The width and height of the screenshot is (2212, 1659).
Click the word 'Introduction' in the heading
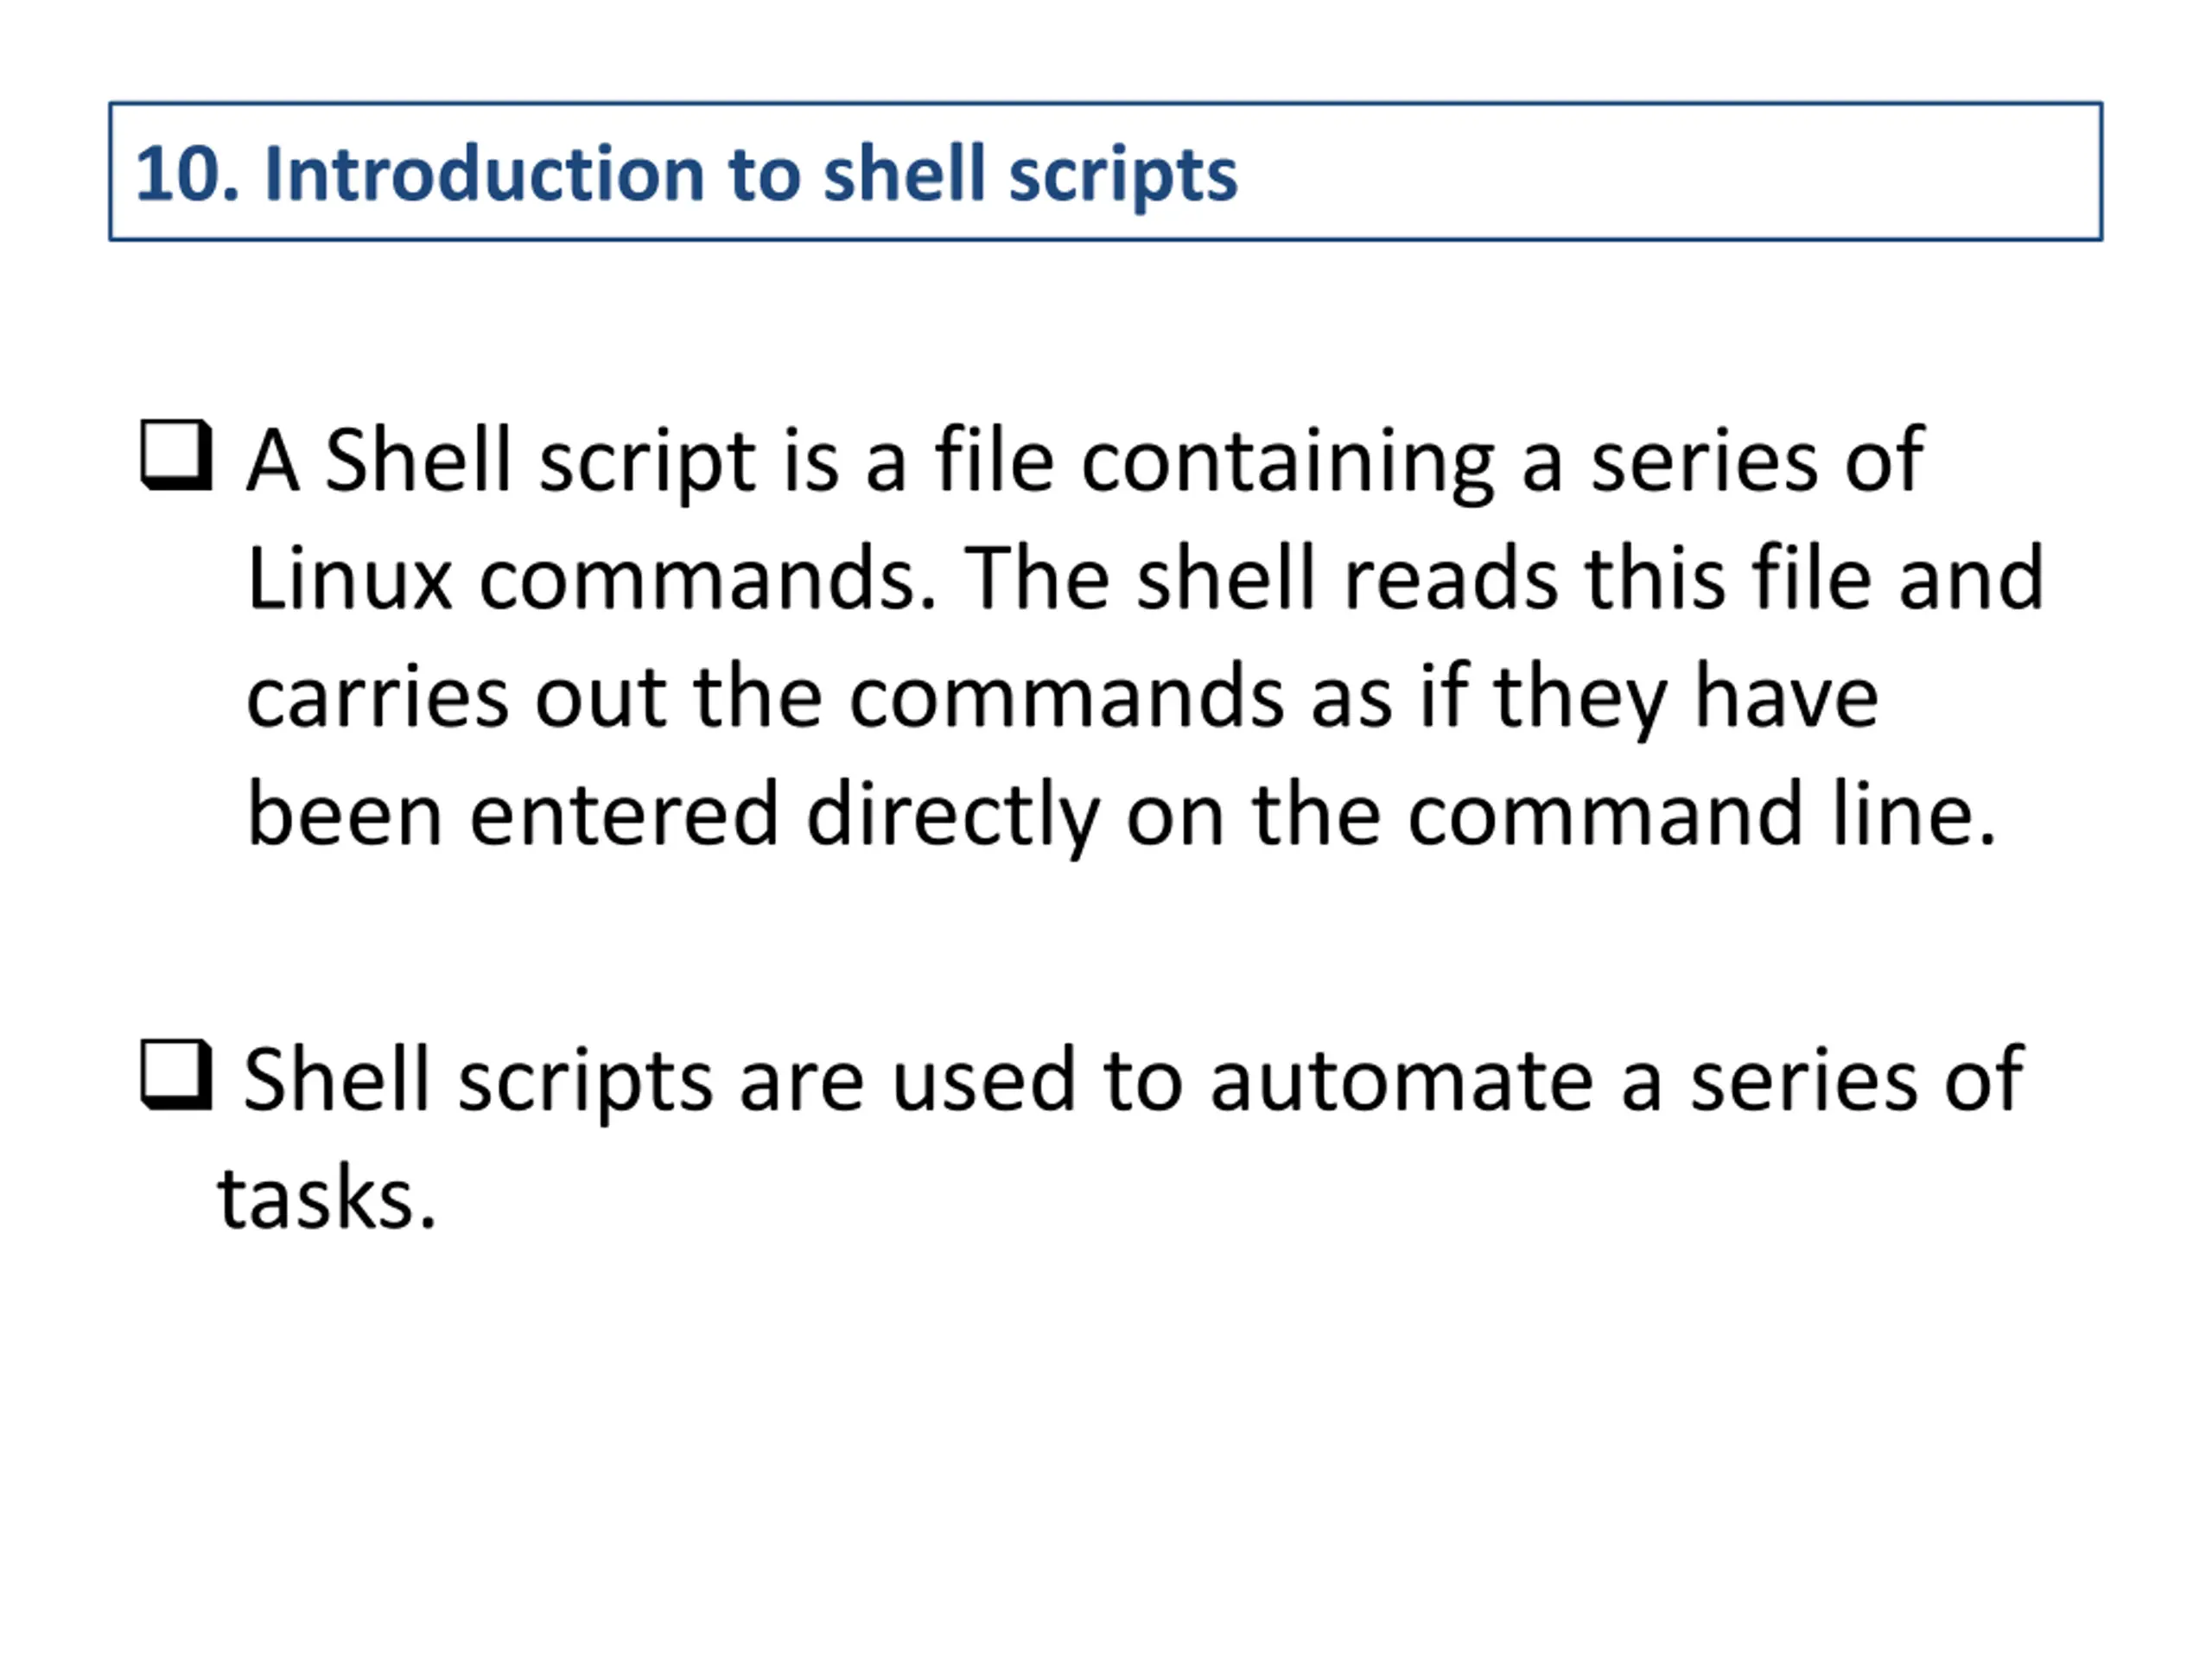click(484, 174)
